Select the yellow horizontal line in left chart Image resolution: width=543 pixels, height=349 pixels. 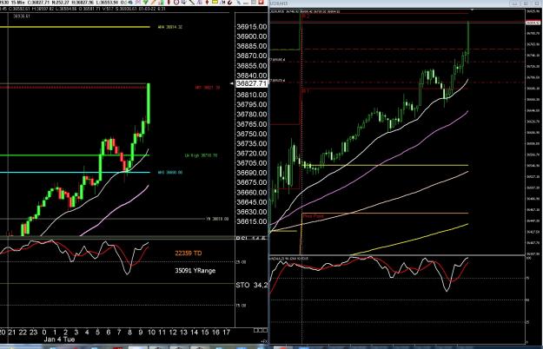pyautogui.click(x=75, y=27)
